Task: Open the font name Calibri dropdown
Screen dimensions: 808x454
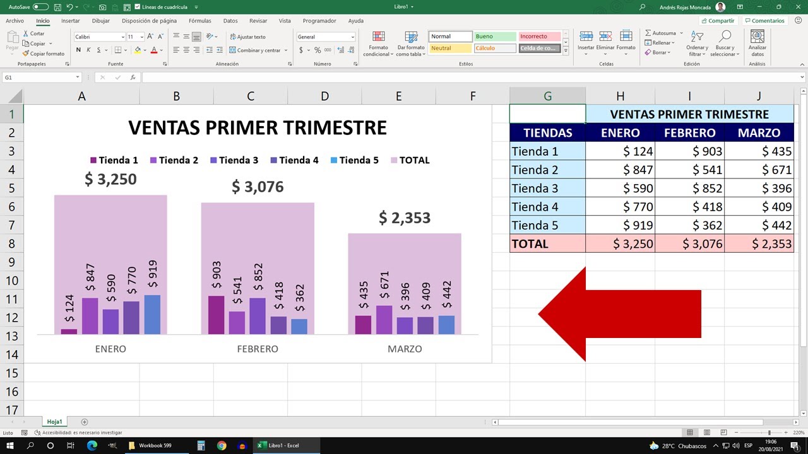Action: 122,37
